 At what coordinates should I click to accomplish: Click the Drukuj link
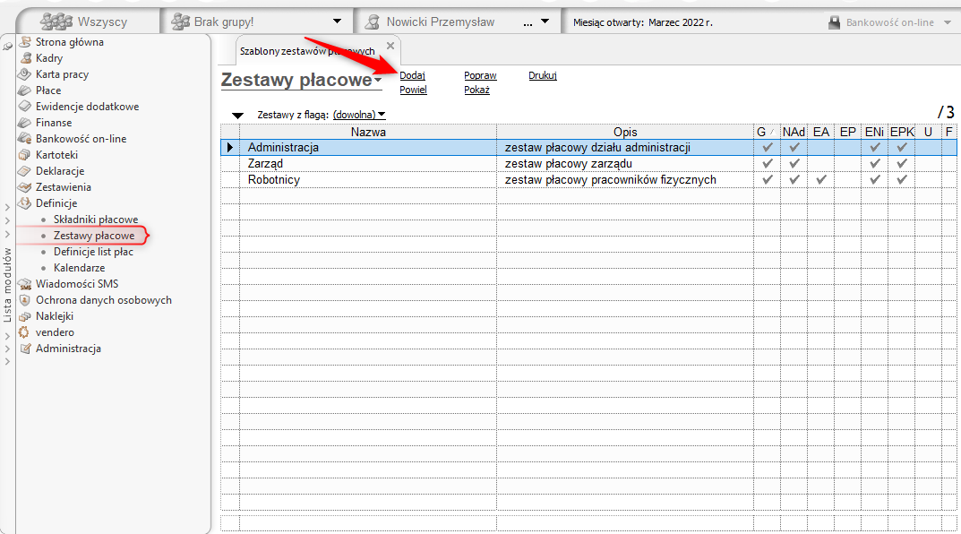(x=543, y=75)
